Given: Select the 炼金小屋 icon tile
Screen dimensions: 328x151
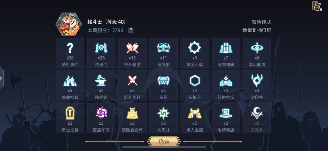Looking at the screenshot, I should [x=195, y=53].
